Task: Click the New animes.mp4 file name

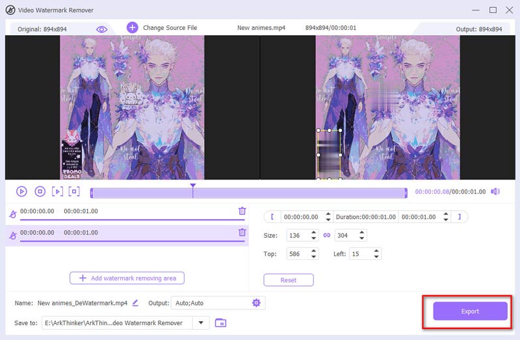Action: click(x=261, y=28)
